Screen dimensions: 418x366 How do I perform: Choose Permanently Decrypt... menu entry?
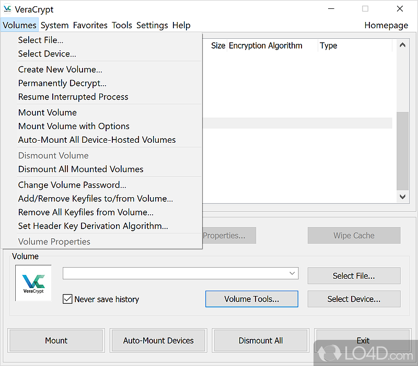coord(101,83)
